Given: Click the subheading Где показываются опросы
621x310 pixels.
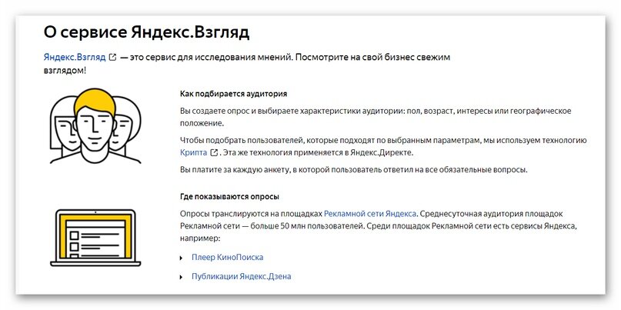Looking at the screenshot, I should (229, 196).
